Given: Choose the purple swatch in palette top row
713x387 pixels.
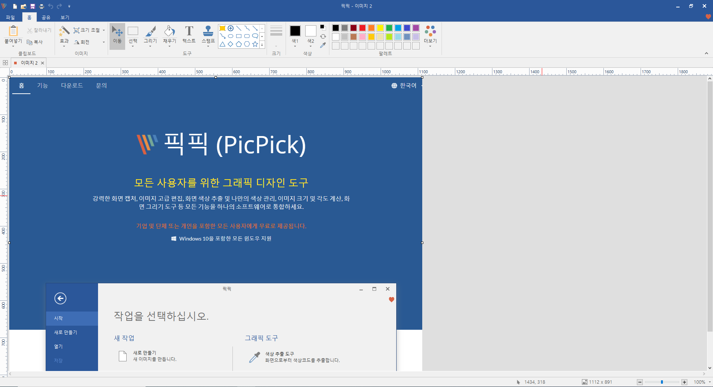Looking at the screenshot, I should (416, 28).
